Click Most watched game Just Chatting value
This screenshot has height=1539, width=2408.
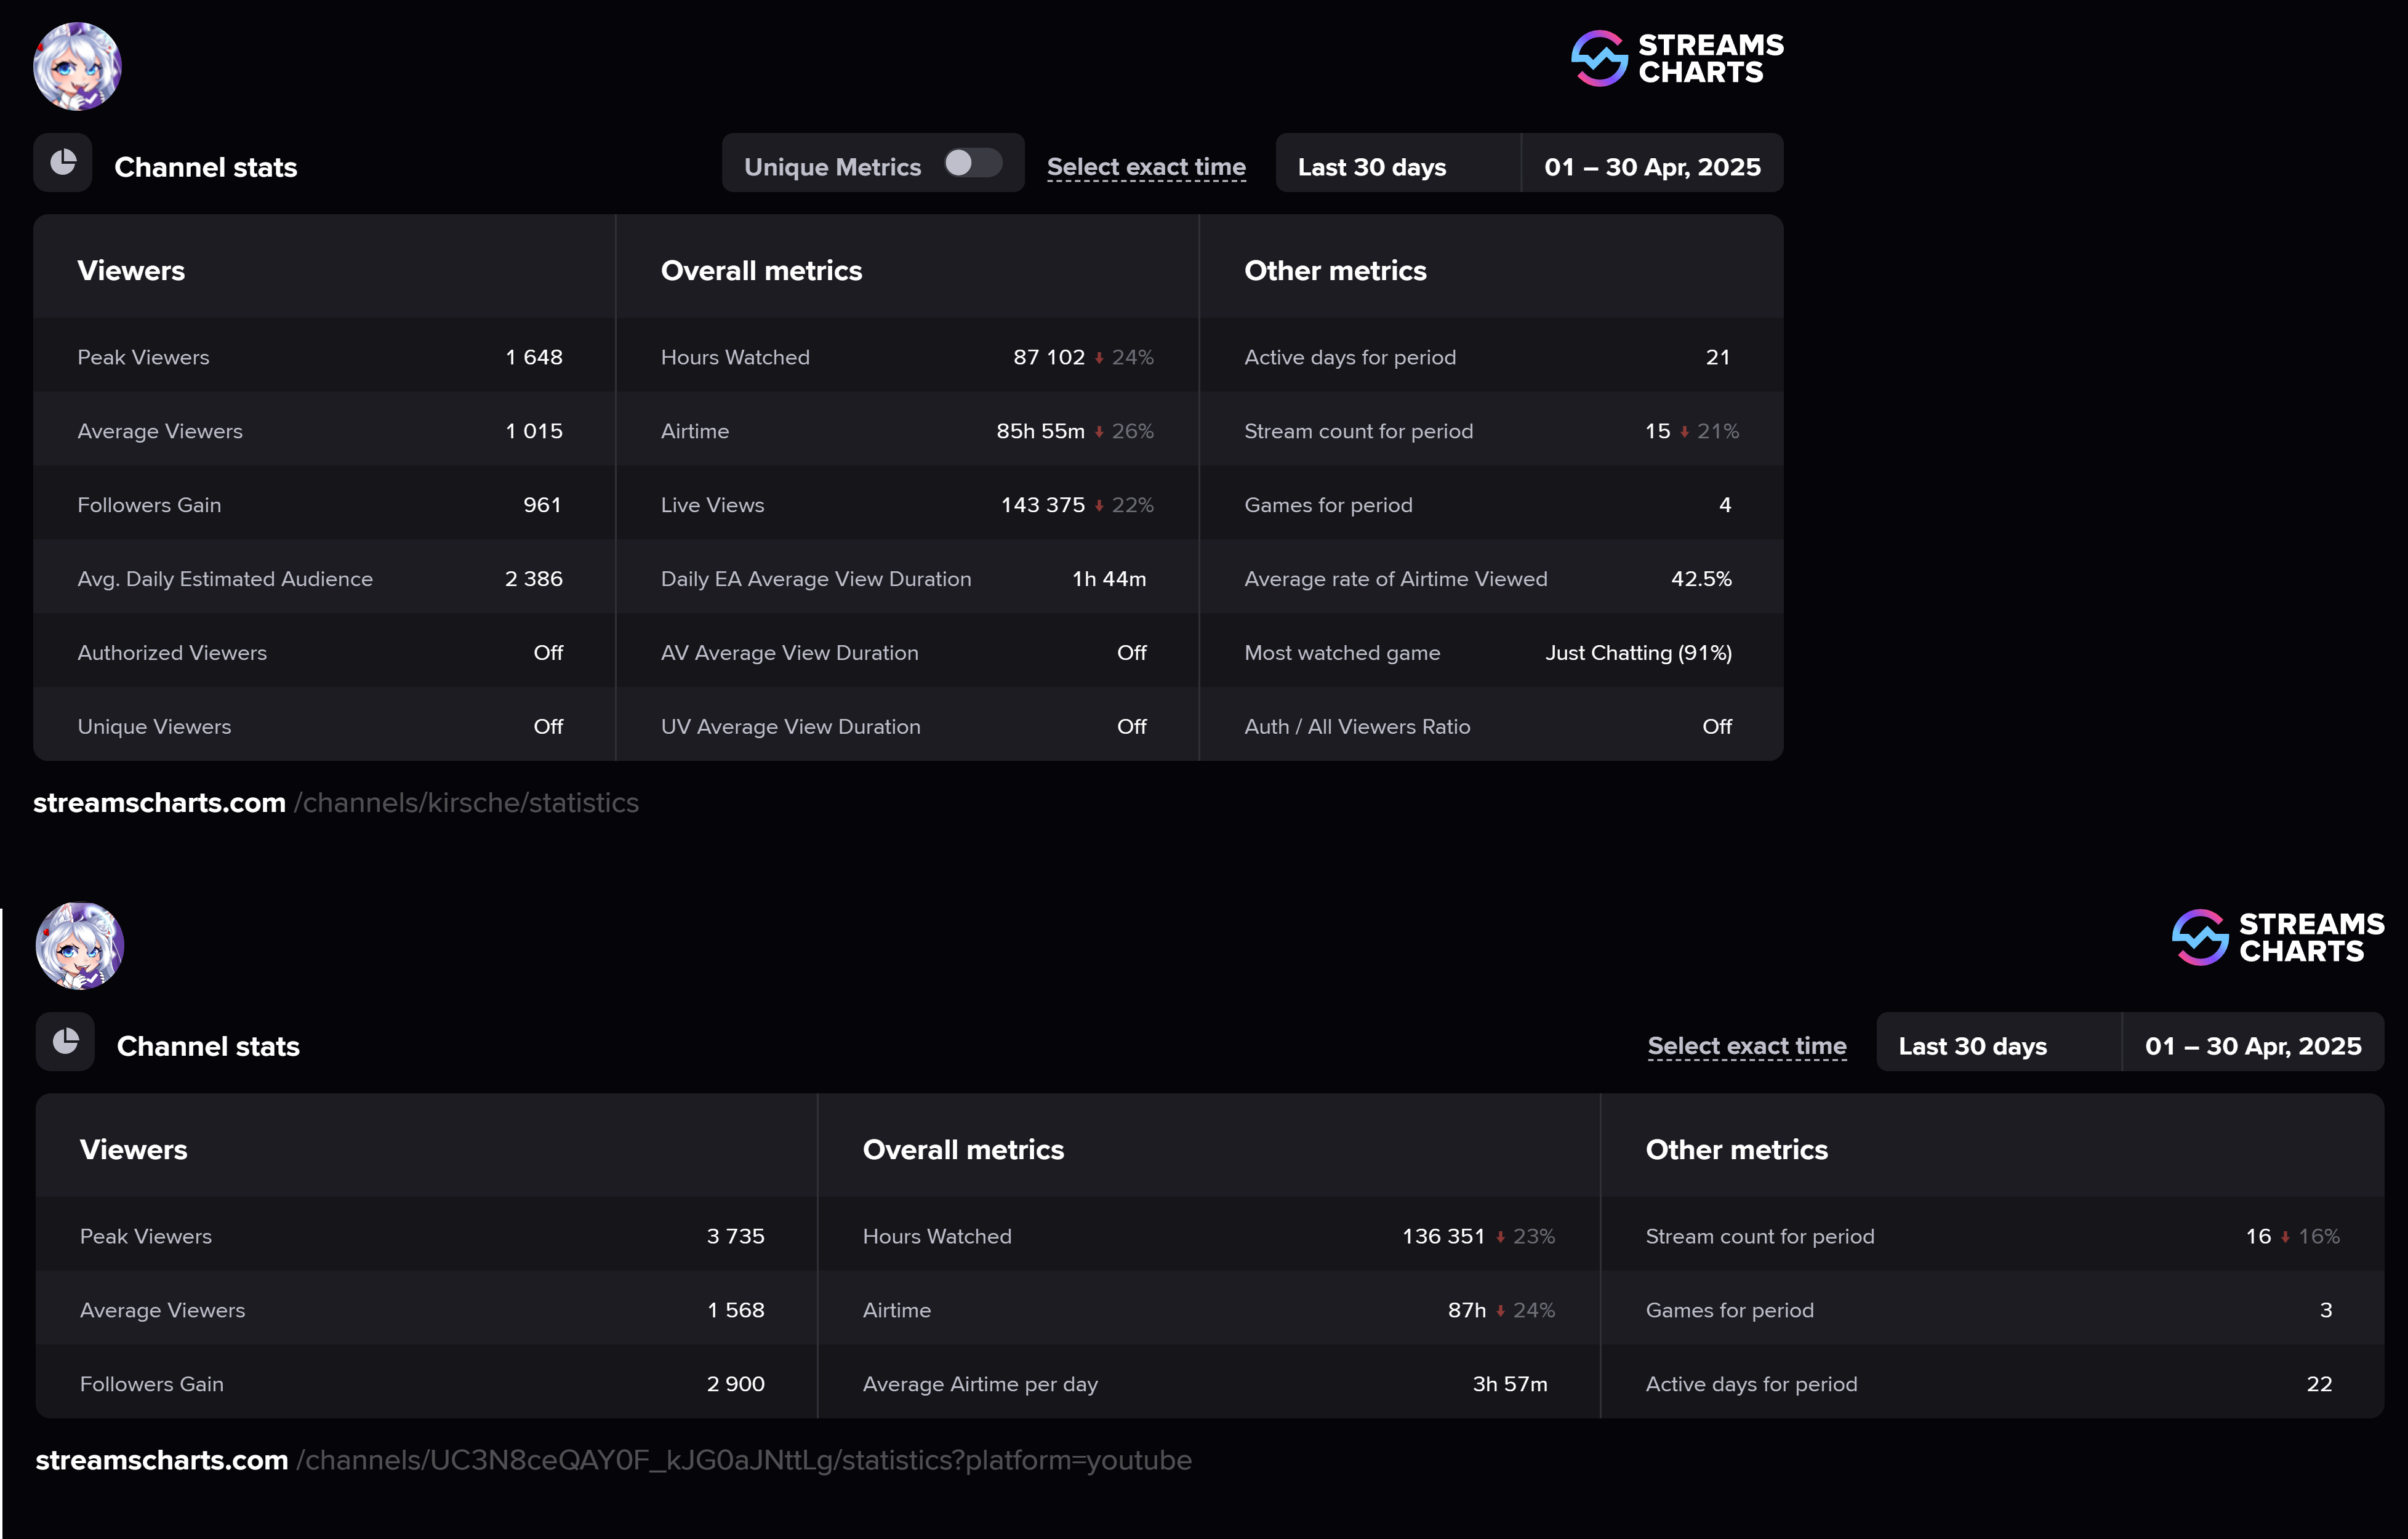tap(1638, 653)
